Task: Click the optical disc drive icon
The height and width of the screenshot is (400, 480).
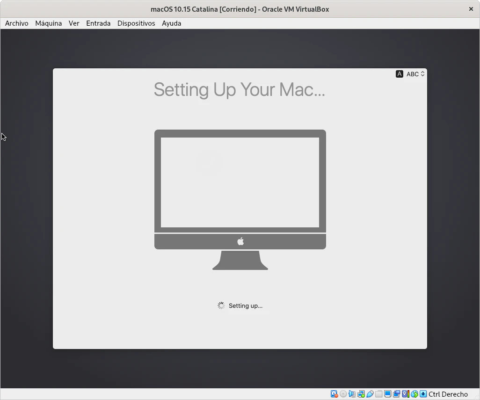Action: point(343,394)
